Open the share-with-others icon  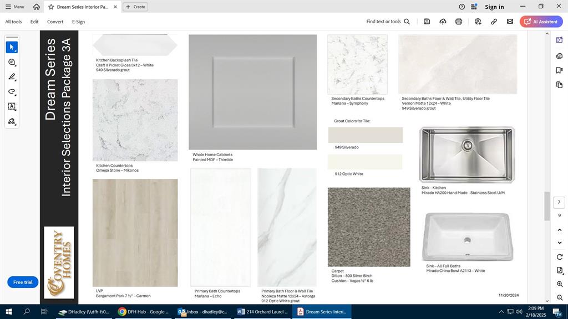pyautogui.click(x=478, y=22)
